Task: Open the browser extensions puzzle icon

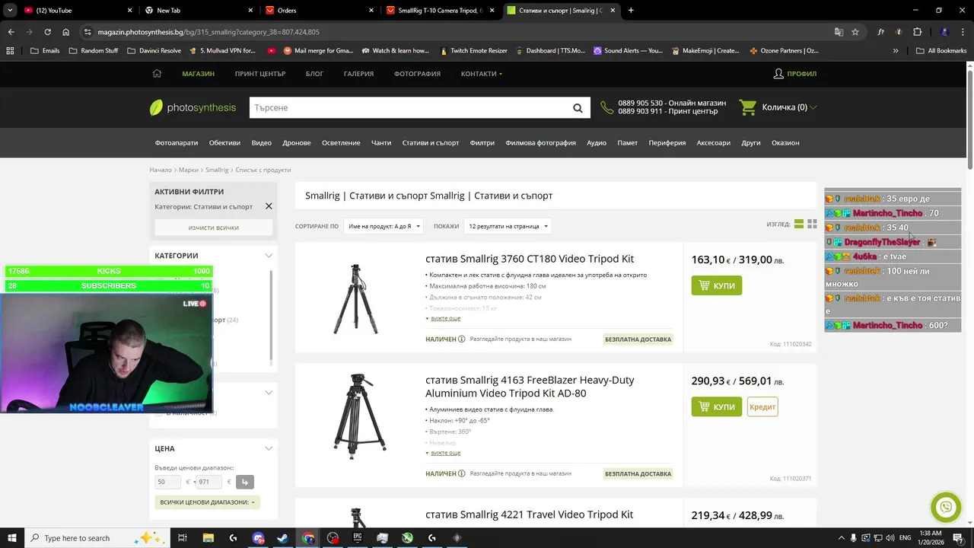Action: (x=917, y=32)
